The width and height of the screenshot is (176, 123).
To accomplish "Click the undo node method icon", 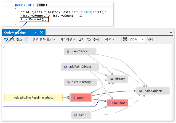I will coord(75,97).
